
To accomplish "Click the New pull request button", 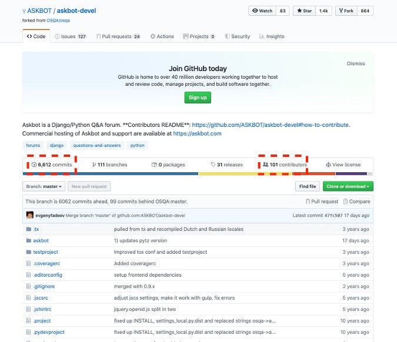I will [89, 186].
